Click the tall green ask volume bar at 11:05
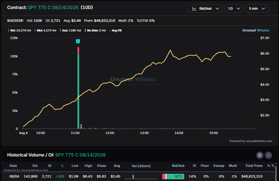This screenshot has width=279, height=181. pyautogui.click(x=78, y=91)
